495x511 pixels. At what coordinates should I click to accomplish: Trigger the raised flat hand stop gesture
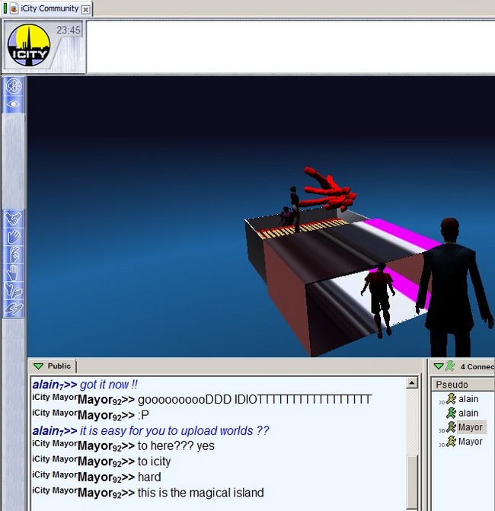point(14,273)
